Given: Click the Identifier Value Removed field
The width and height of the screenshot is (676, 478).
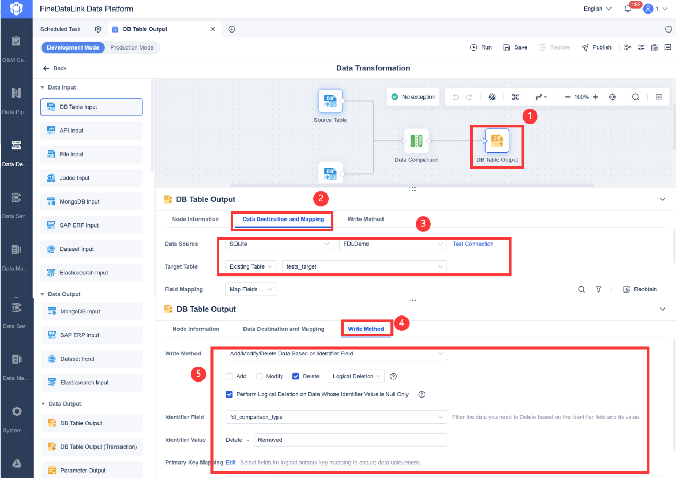Looking at the screenshot, I should 351,440.
